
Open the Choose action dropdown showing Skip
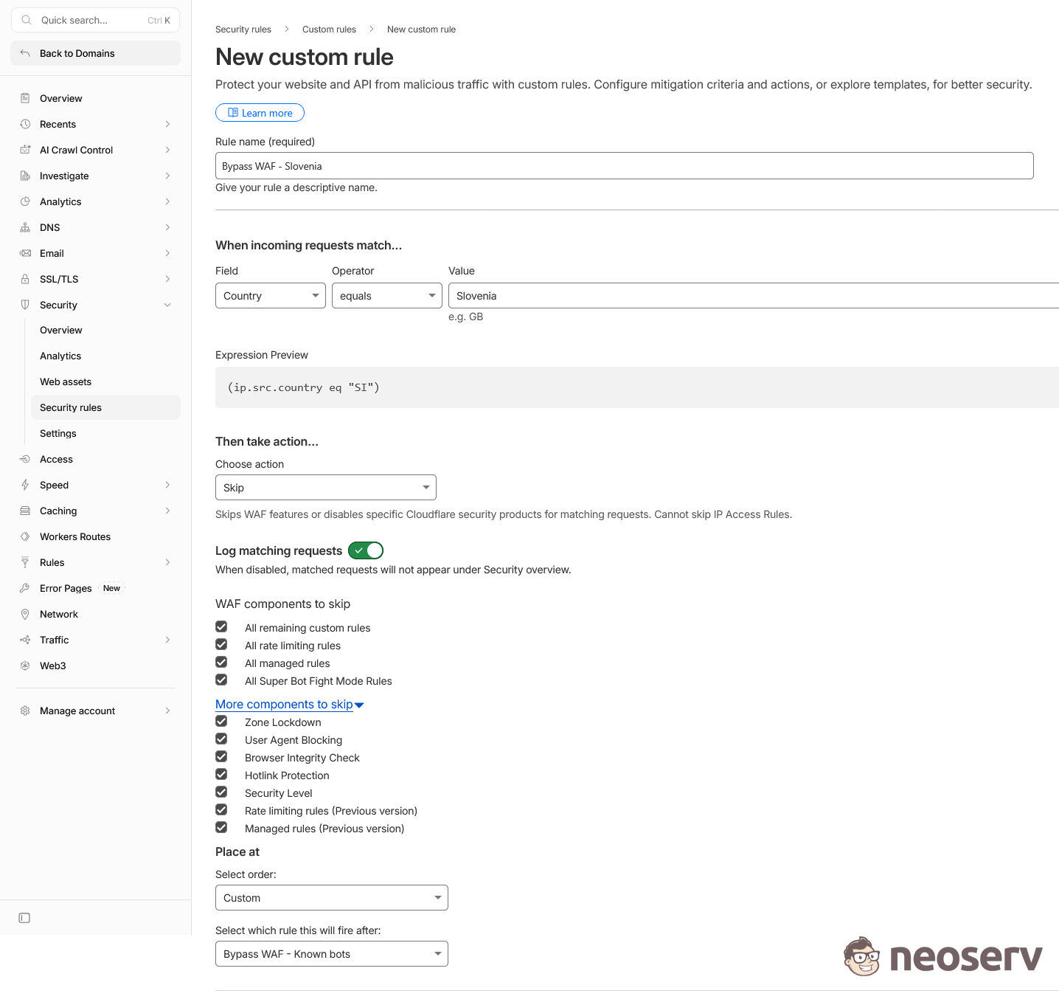(326, 488)
